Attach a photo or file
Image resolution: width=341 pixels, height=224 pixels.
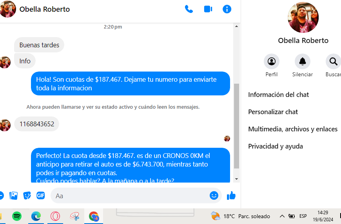(x=13, y=195)
